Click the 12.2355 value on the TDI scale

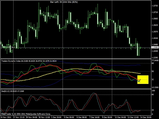pyautogui.click(x=155, y=87)
